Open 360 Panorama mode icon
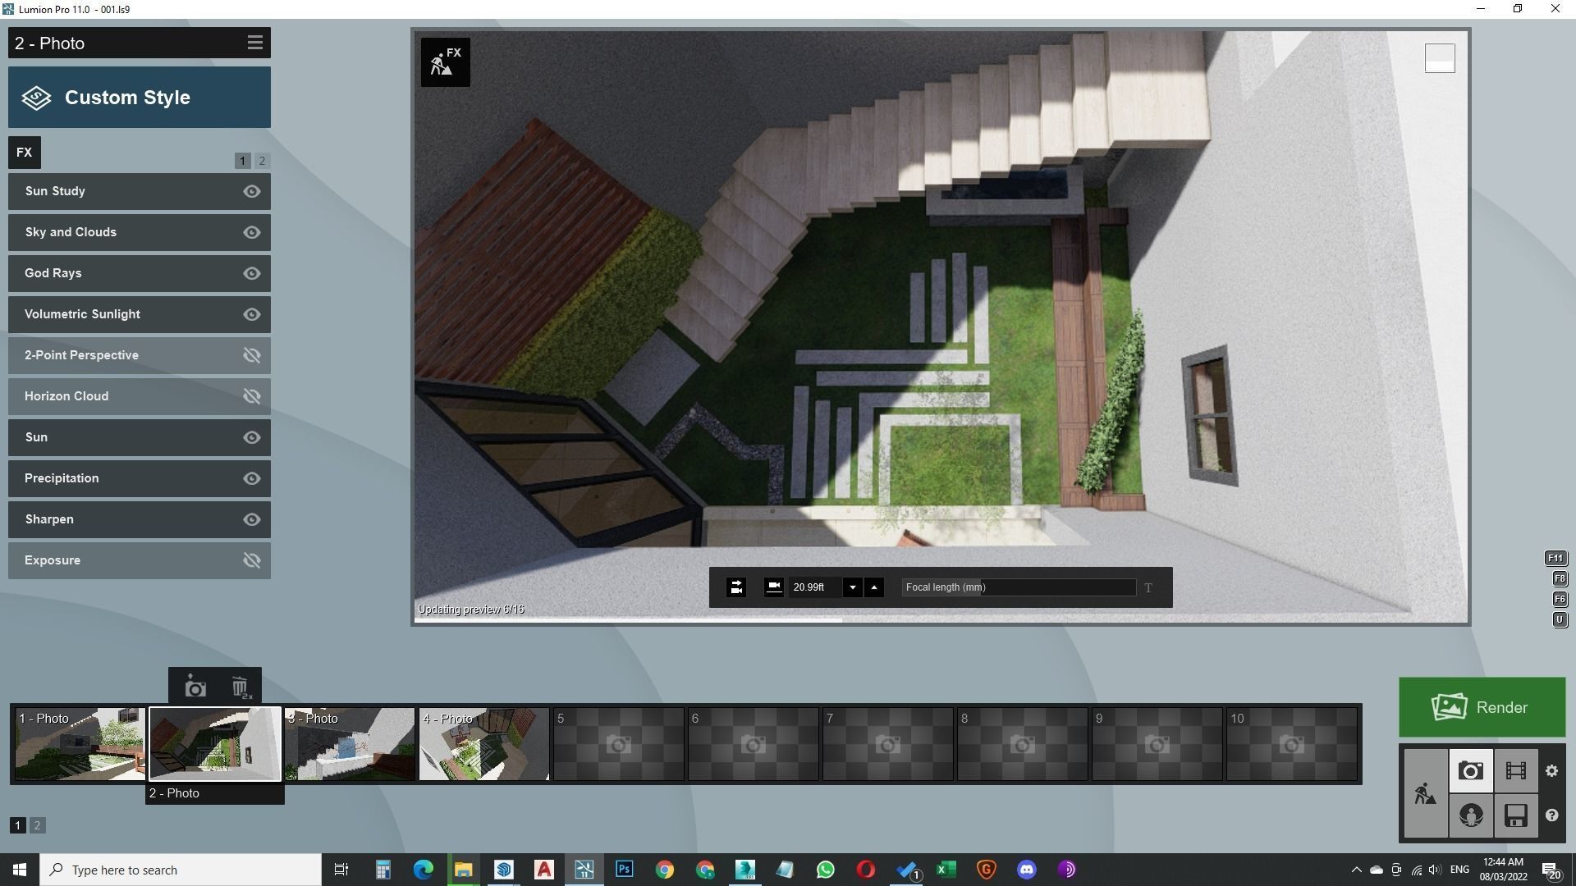This screenshot has width=1576, height=886. (x=1470, y=815)
